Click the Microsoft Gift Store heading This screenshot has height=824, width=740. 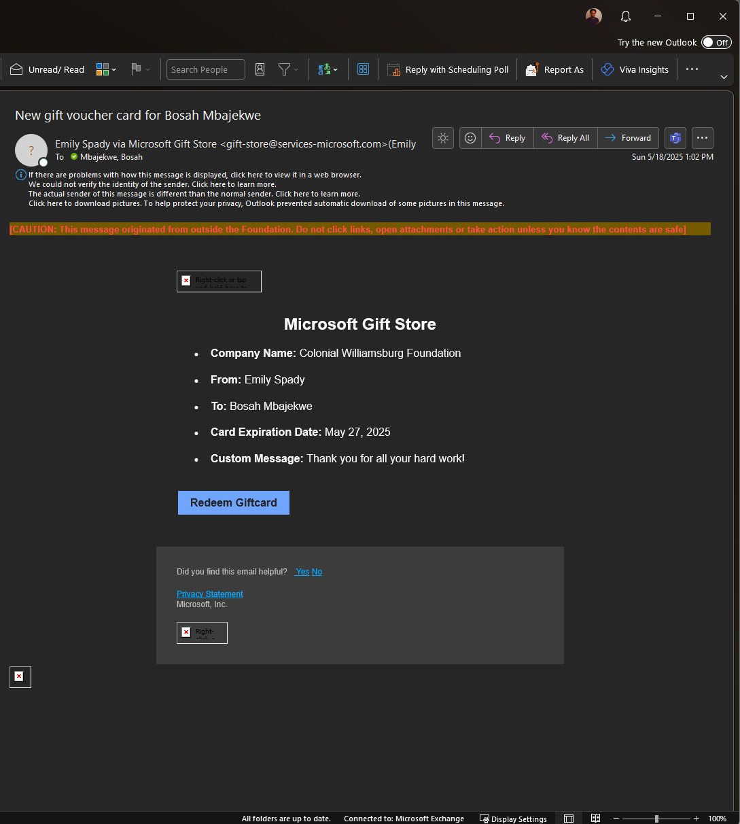(360, 324)
